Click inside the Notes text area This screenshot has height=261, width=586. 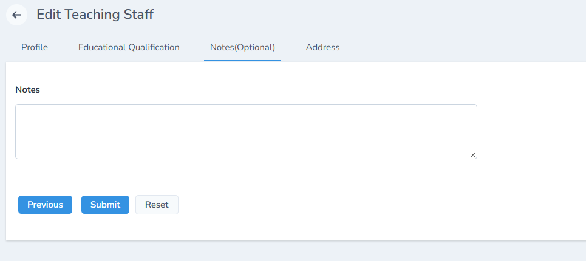246,131
